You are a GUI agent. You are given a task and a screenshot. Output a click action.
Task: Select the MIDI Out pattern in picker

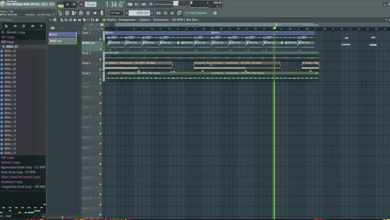[x=63, y=41]
